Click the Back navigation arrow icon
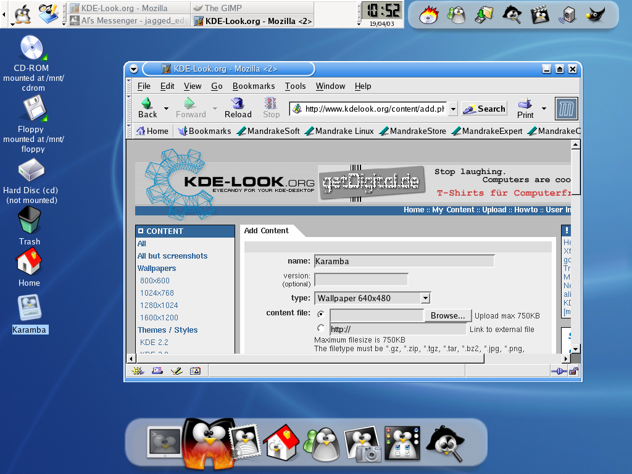This screenshot has height=474, width=632. (x=147, y=103)
